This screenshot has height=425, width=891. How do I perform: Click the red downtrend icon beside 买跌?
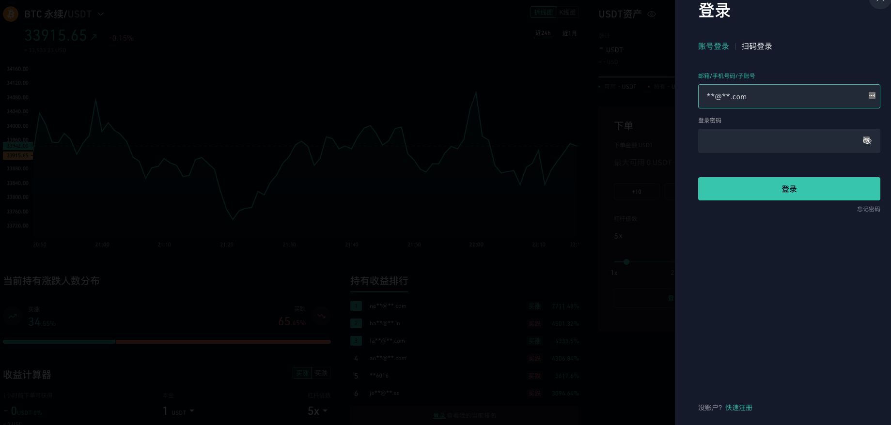point(321,316)
